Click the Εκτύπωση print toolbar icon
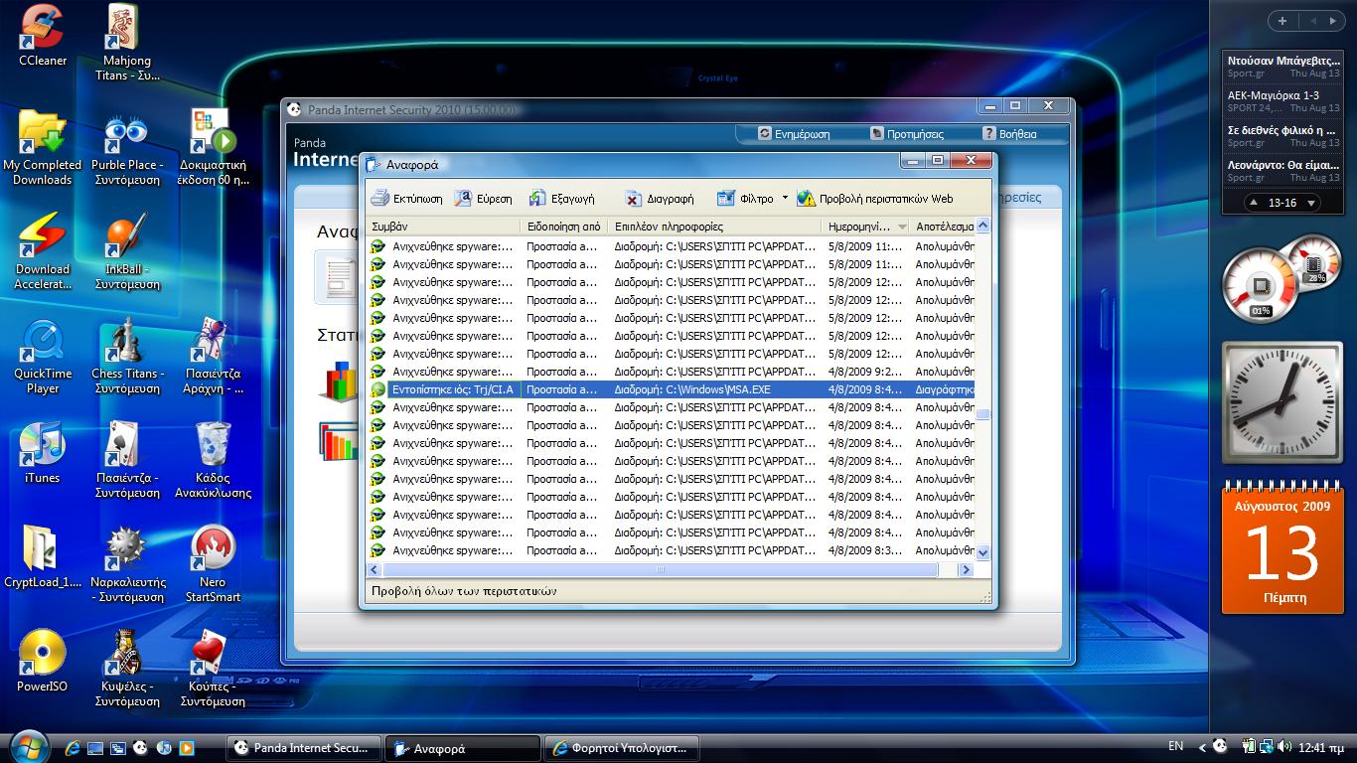1357x763 pixels. tap(379, 199)
